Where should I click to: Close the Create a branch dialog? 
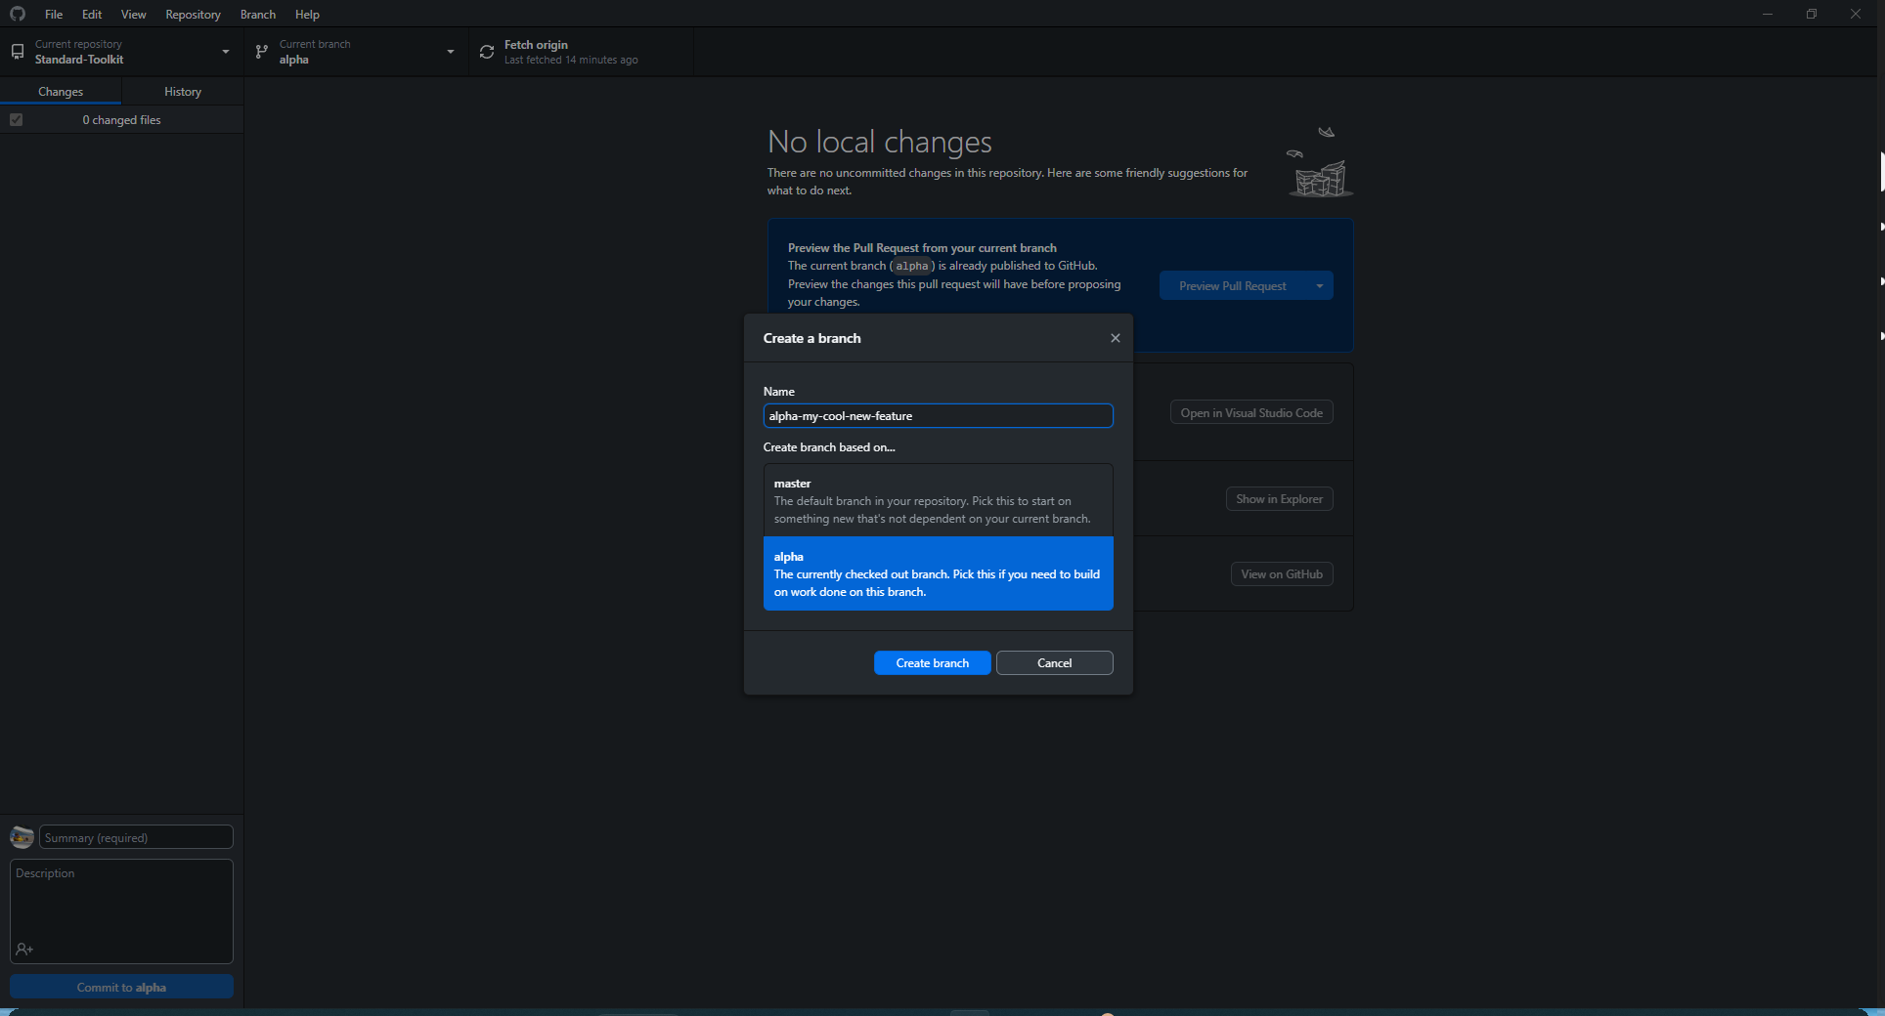pos(1115,338)
